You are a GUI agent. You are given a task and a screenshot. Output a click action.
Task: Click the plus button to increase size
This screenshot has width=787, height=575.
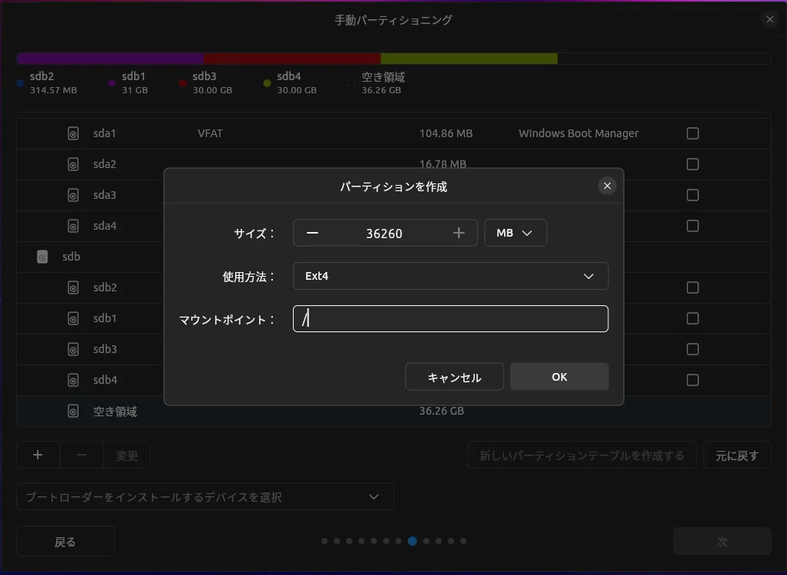(458, 233)
